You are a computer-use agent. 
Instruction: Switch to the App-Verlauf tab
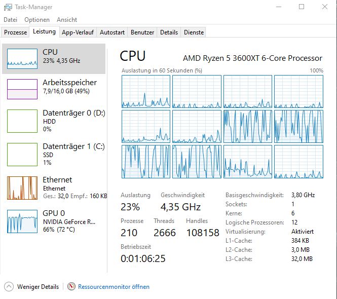pos(78,32)
